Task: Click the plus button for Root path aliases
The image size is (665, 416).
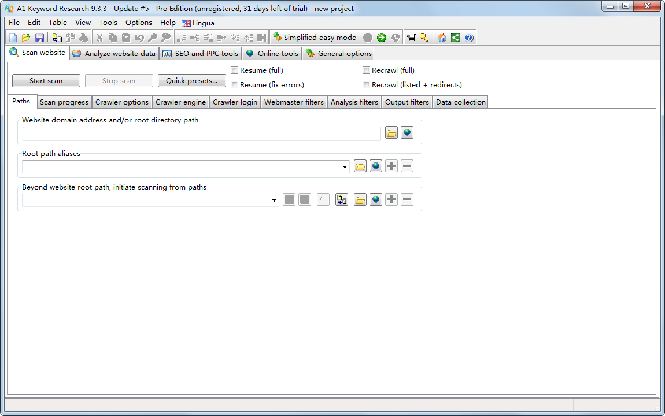Action: [x=391, y=166]
